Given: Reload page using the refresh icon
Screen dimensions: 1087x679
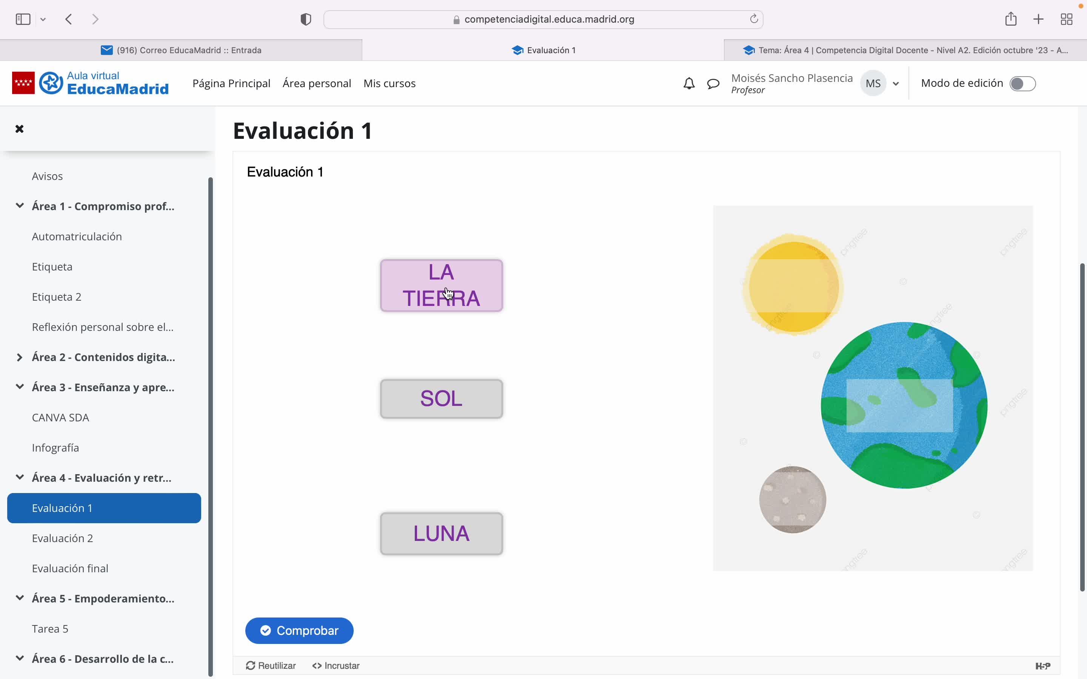Looking at the screenshot, I should coord(754,19).
